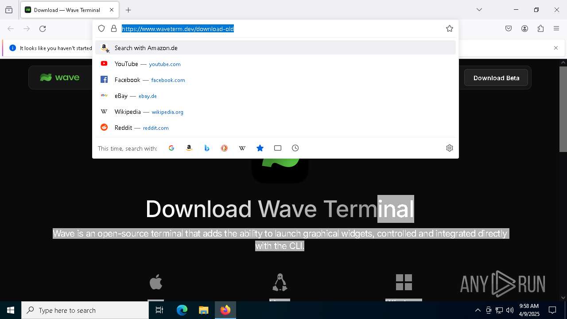Viewport: 567px width, 319px height.
Task: Click the Download Beta button
Action: [496, 78]
